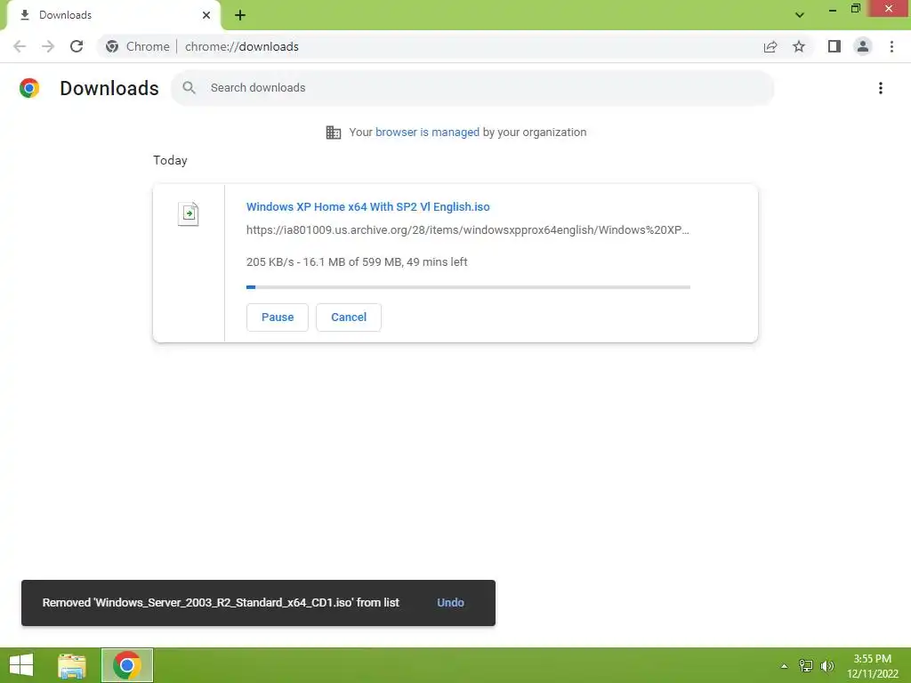Focus the Search downloads field

click(x=472, y=88)
